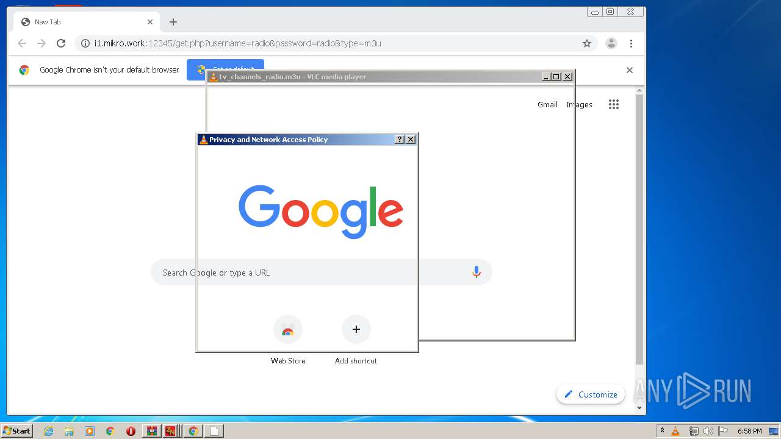Minimize the Chrome window
Screen dimensions: 781x439
point(595,12)
